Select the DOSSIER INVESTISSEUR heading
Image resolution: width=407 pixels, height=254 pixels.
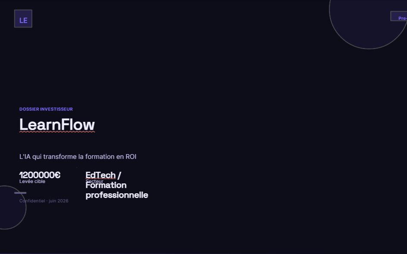[46, 109]
